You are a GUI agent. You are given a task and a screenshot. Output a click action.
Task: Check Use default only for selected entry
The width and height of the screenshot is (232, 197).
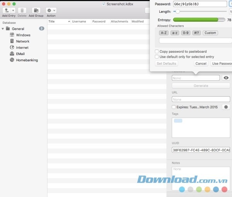[157, 57]
